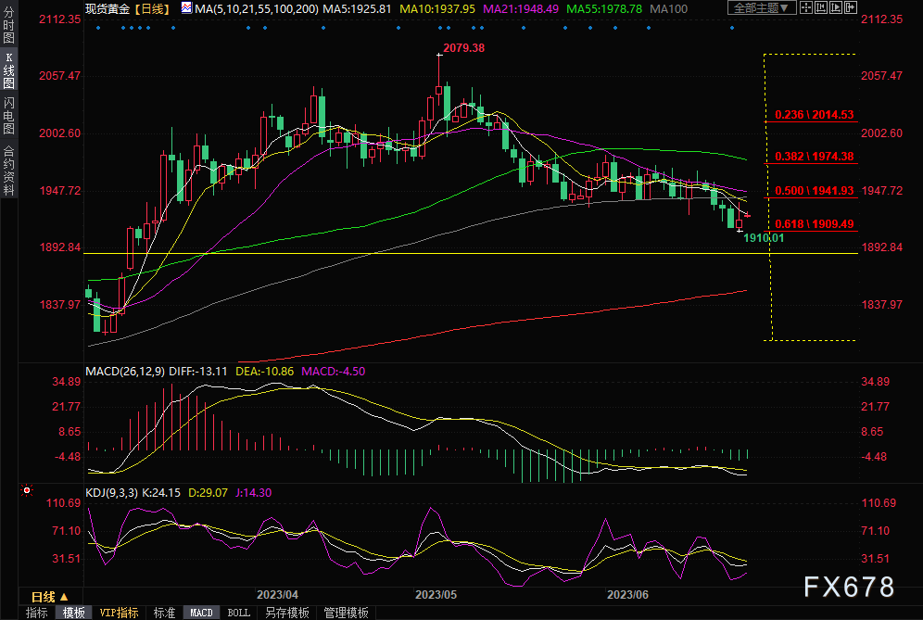This screenshot has height=620, width=923.
Task: Click the MA(5,10,21,55,100,200) indicator parameters label
Action: tap(257, 9)
